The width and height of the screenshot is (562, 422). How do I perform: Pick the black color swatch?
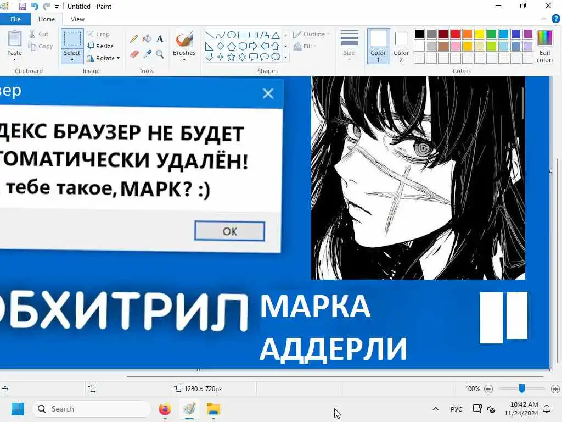pyautogui.click(x=419, y=34)
